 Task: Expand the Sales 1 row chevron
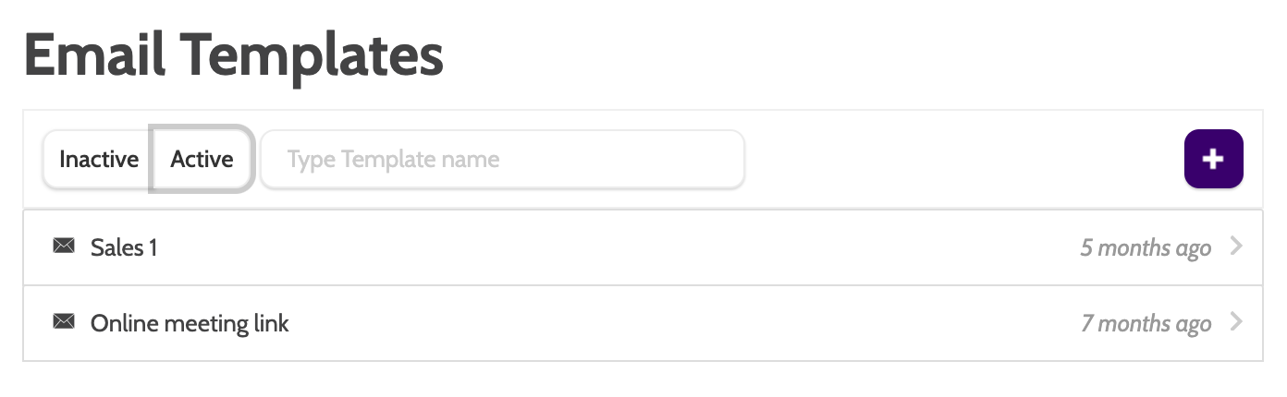pyautogui.click(x=1237, y=247)
